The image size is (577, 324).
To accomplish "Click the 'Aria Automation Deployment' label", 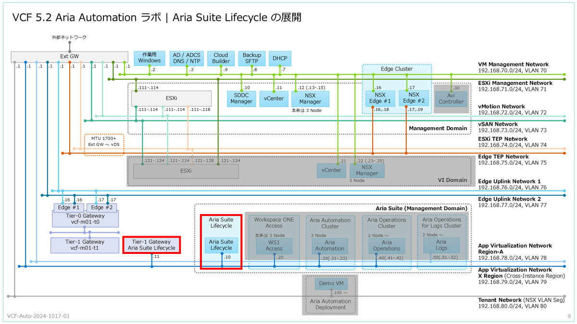I will tap(330, 304).
